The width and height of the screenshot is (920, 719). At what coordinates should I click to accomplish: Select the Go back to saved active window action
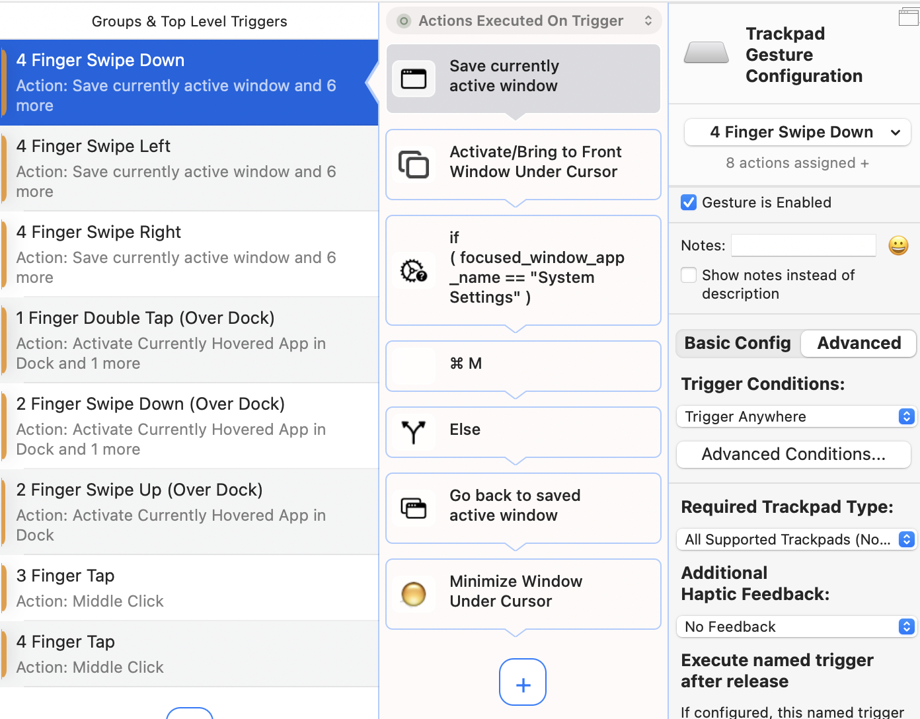pyautogui.click(x=523, y=508)
